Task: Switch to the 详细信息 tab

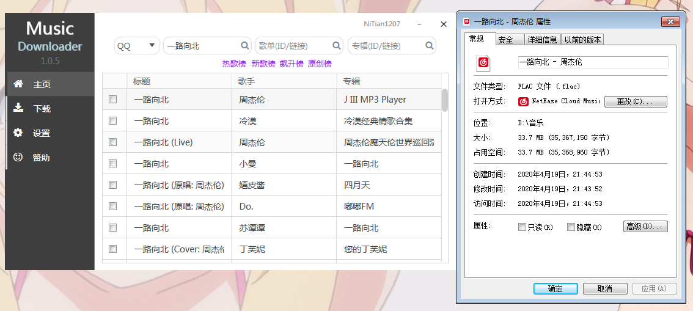Action: point(543,40)
